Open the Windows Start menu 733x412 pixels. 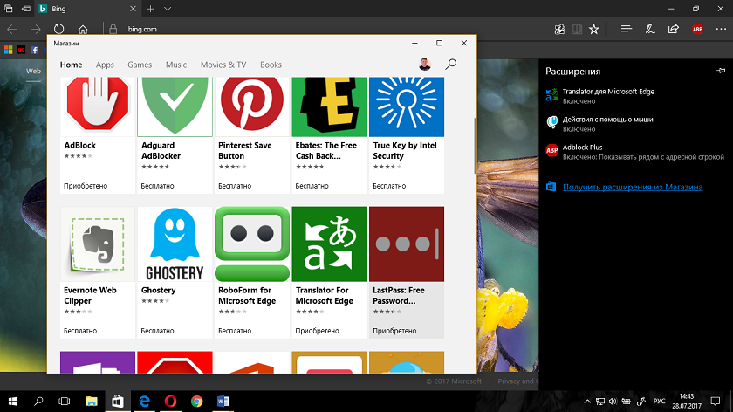(12, 402)
